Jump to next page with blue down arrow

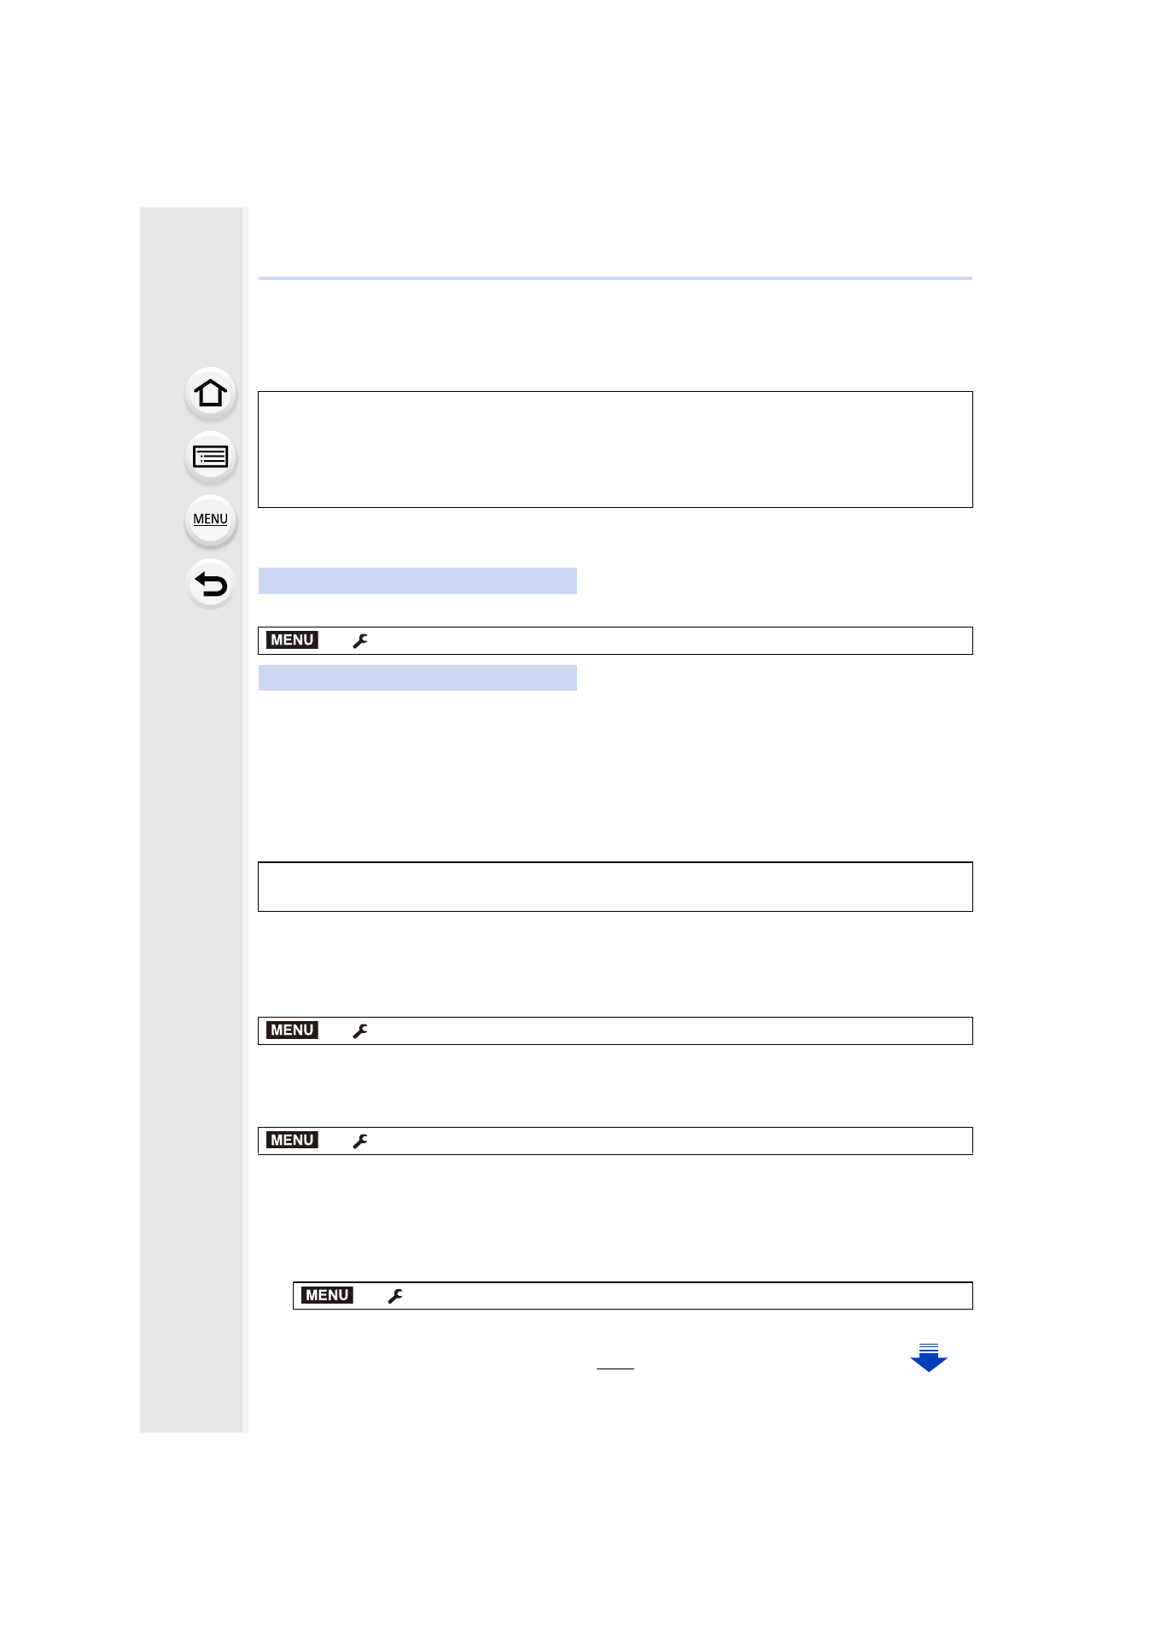[929, 1357]
